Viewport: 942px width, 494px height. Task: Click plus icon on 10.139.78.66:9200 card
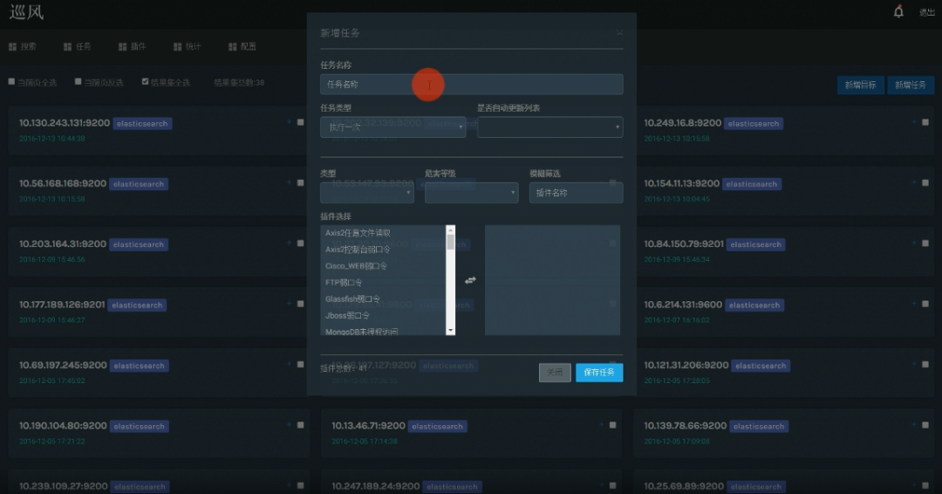coord(914,426)
